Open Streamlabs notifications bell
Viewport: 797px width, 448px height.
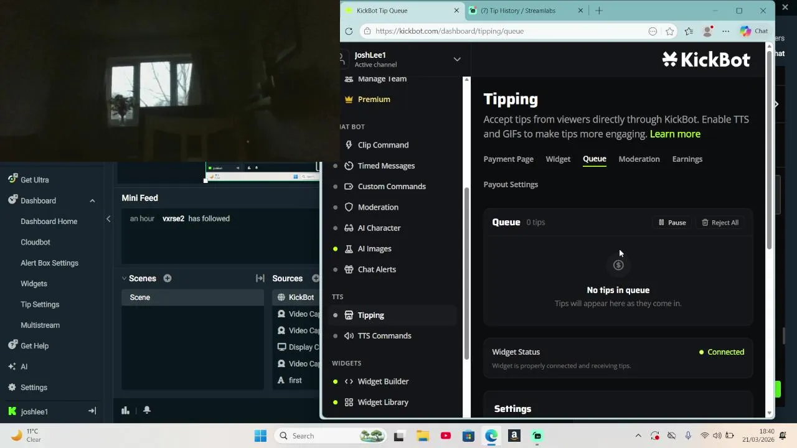(147, 410)
